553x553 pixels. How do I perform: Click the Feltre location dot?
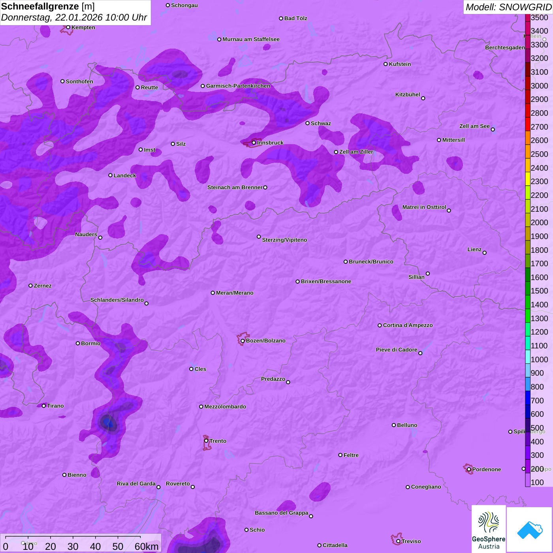(x=340, y=455)
